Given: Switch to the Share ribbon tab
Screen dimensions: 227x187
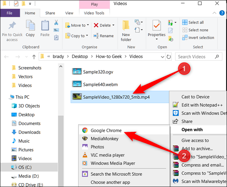Looking at the screenshot, I should pos(50,13).
